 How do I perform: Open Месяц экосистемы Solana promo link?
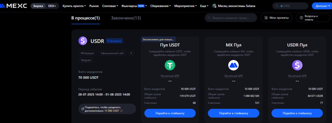[236, 6]
